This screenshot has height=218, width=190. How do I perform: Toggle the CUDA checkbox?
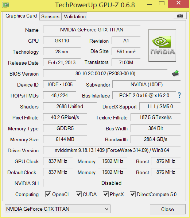pyautogui.click(x=79, y=194)
